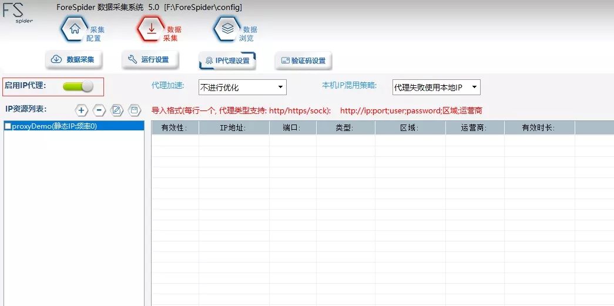Click the 类型 column header
This screenshot has height=306, width=614.
345,127
